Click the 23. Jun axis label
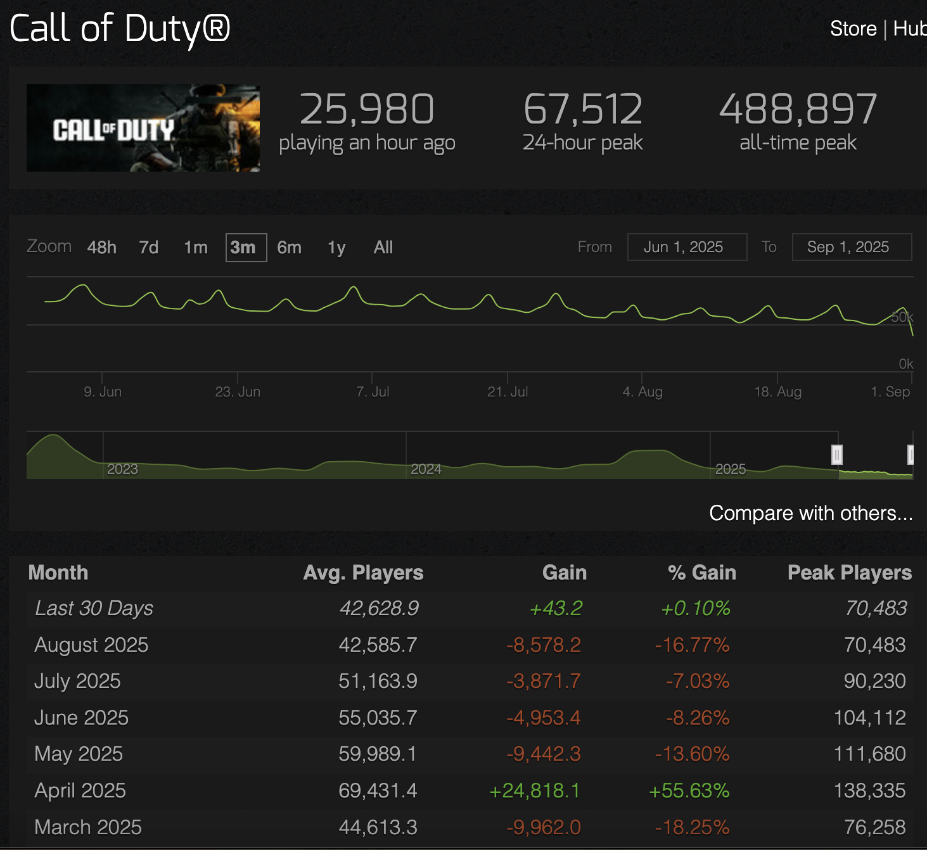 point(238,391)
